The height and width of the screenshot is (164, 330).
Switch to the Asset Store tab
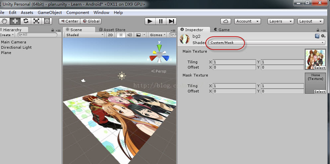point(112,29)
